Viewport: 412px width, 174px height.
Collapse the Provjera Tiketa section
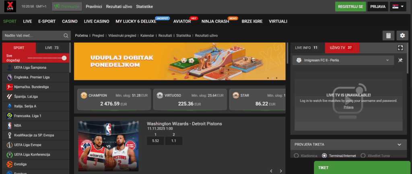click(400, 145)
